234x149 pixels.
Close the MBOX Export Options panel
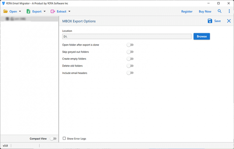coord(229,21)
